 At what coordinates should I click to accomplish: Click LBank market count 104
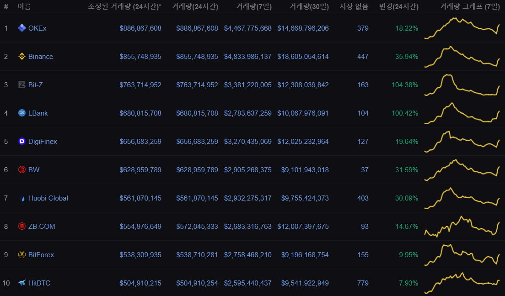click(x=363, y=113)
